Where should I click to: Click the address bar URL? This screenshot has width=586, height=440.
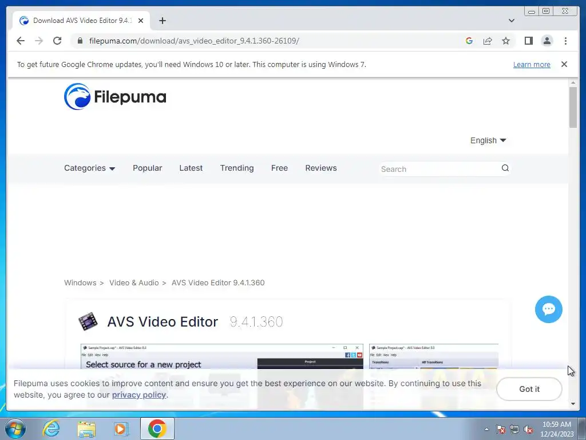[x=194, y=41]
